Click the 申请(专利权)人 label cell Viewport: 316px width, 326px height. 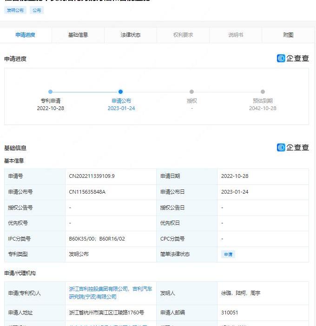pyautogui.click(x=35, y=293)
